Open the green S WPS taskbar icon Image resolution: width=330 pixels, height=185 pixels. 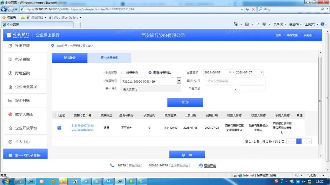[x=131, y=181]
